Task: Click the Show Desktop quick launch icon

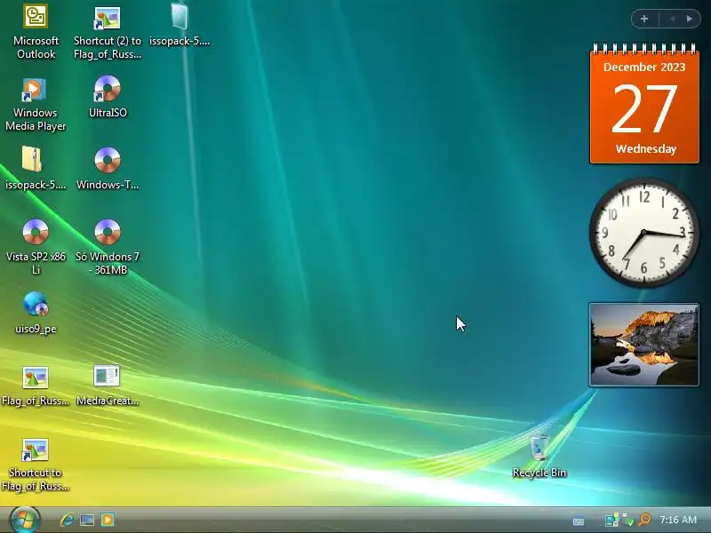Action: [87, 520]
